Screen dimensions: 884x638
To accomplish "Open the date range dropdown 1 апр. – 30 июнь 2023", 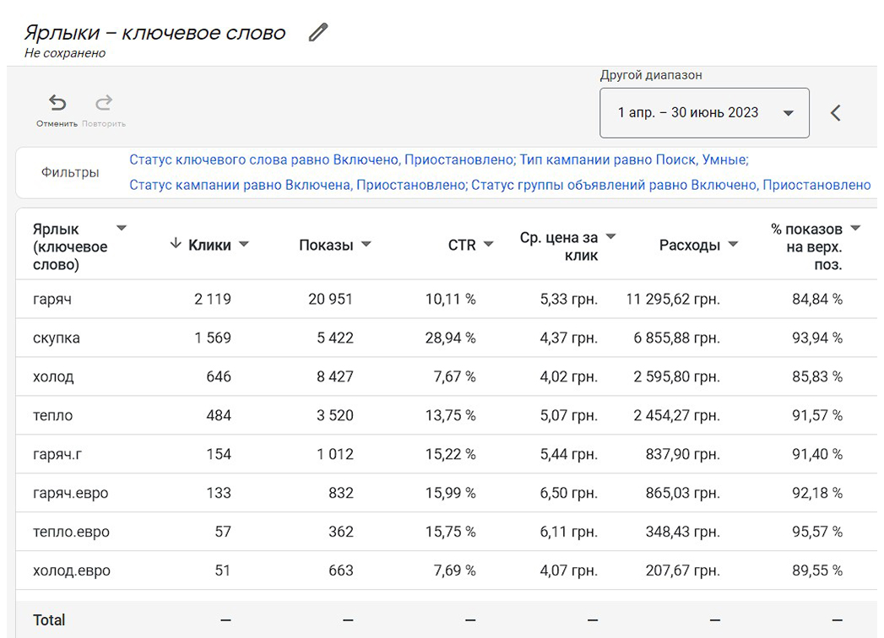I will click(x=704, y=113).
